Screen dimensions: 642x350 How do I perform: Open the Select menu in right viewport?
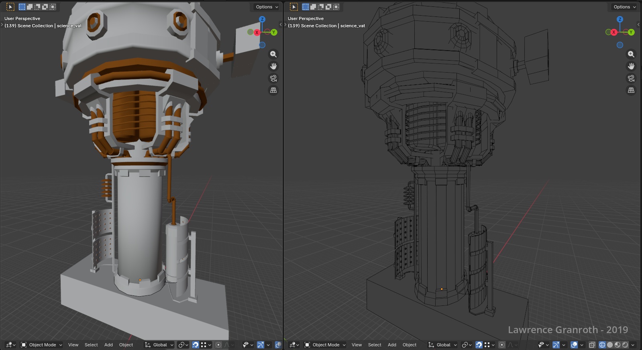[375, 345]
